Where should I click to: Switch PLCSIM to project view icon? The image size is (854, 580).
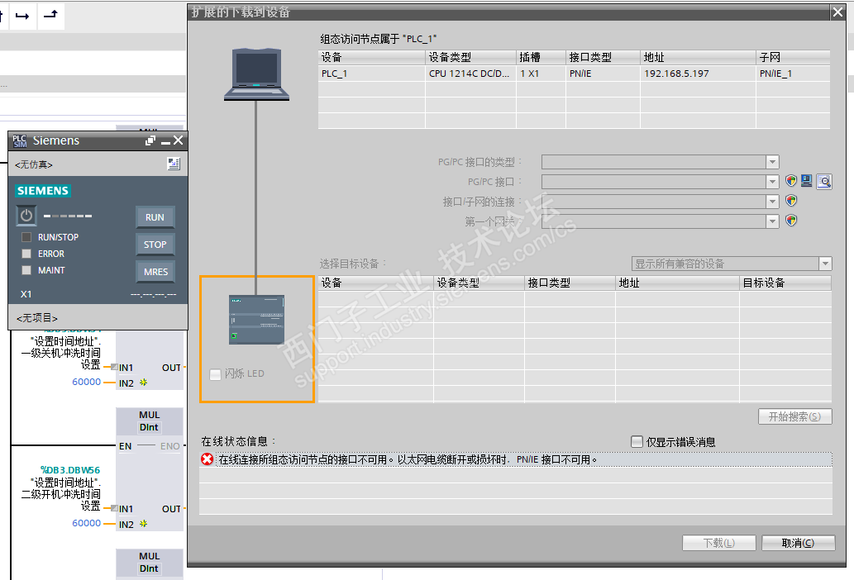173,164
